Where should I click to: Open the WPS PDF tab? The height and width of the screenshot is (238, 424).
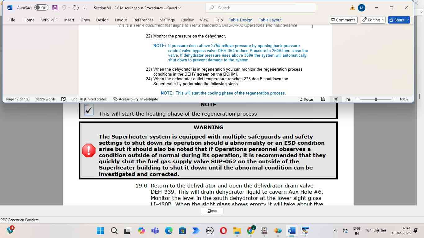pos(49,20)
